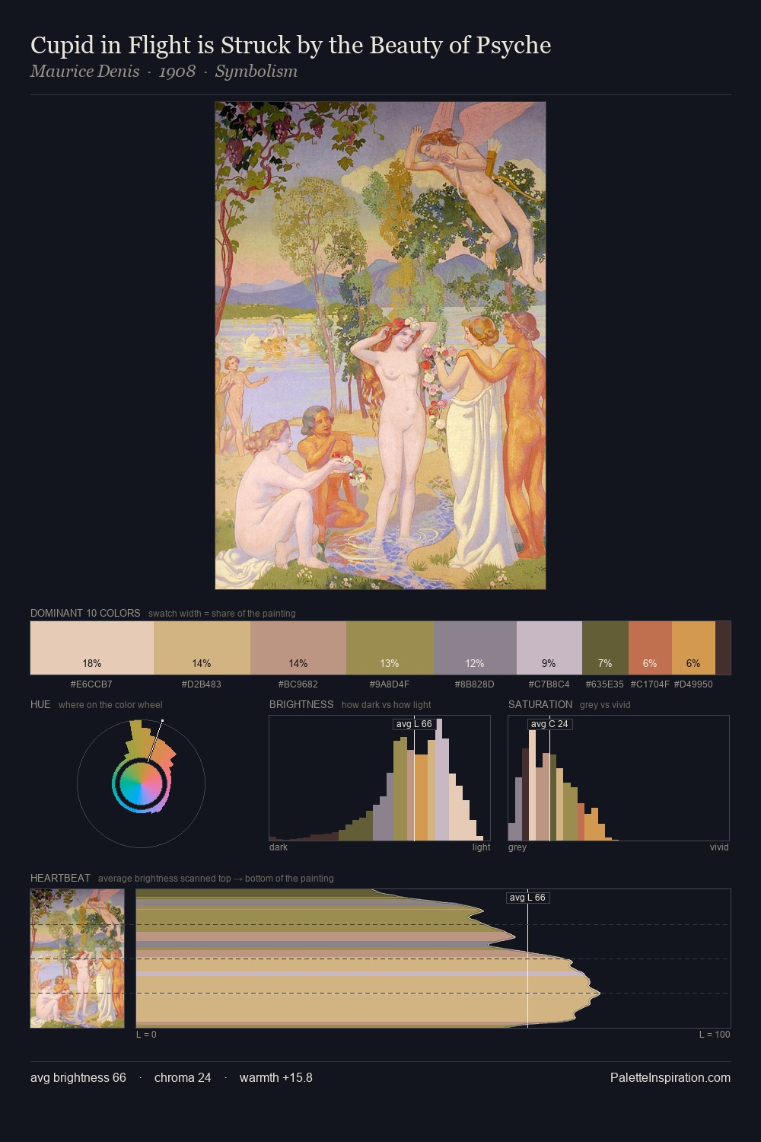Click the 'L = 100' axis label
761x1142 pixels.
click(x=715, y=1035)
